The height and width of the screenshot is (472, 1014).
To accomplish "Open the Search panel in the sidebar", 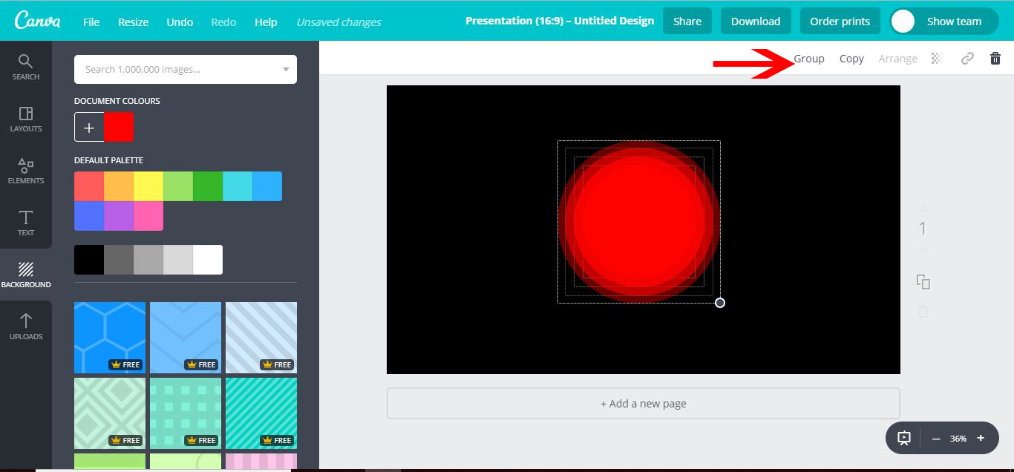I will click(25, 65).
